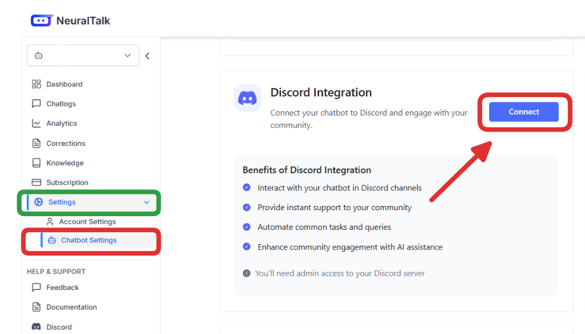Click the Feedback bubble icon
The width and height of the screenshot is (585, 334).
click(x=36, y=288)
